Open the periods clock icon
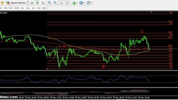The image size is (178, 100). (81, 3)
